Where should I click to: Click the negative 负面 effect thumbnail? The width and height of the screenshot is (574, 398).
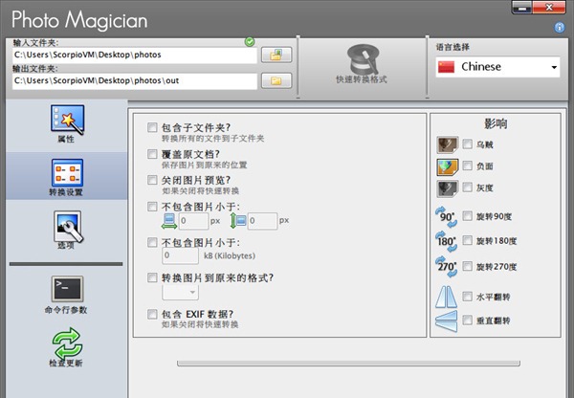[448, 167]
